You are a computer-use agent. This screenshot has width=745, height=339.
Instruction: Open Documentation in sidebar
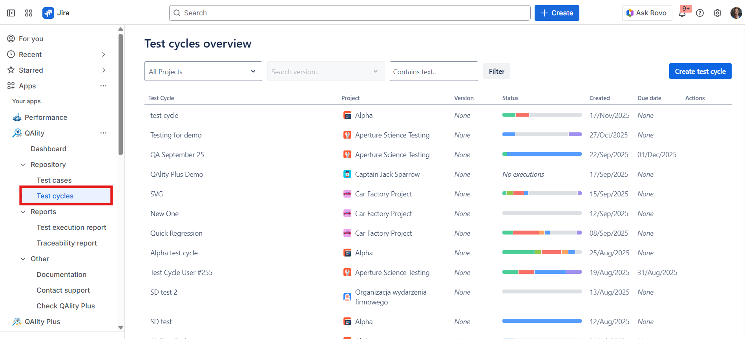click(62, 274)
